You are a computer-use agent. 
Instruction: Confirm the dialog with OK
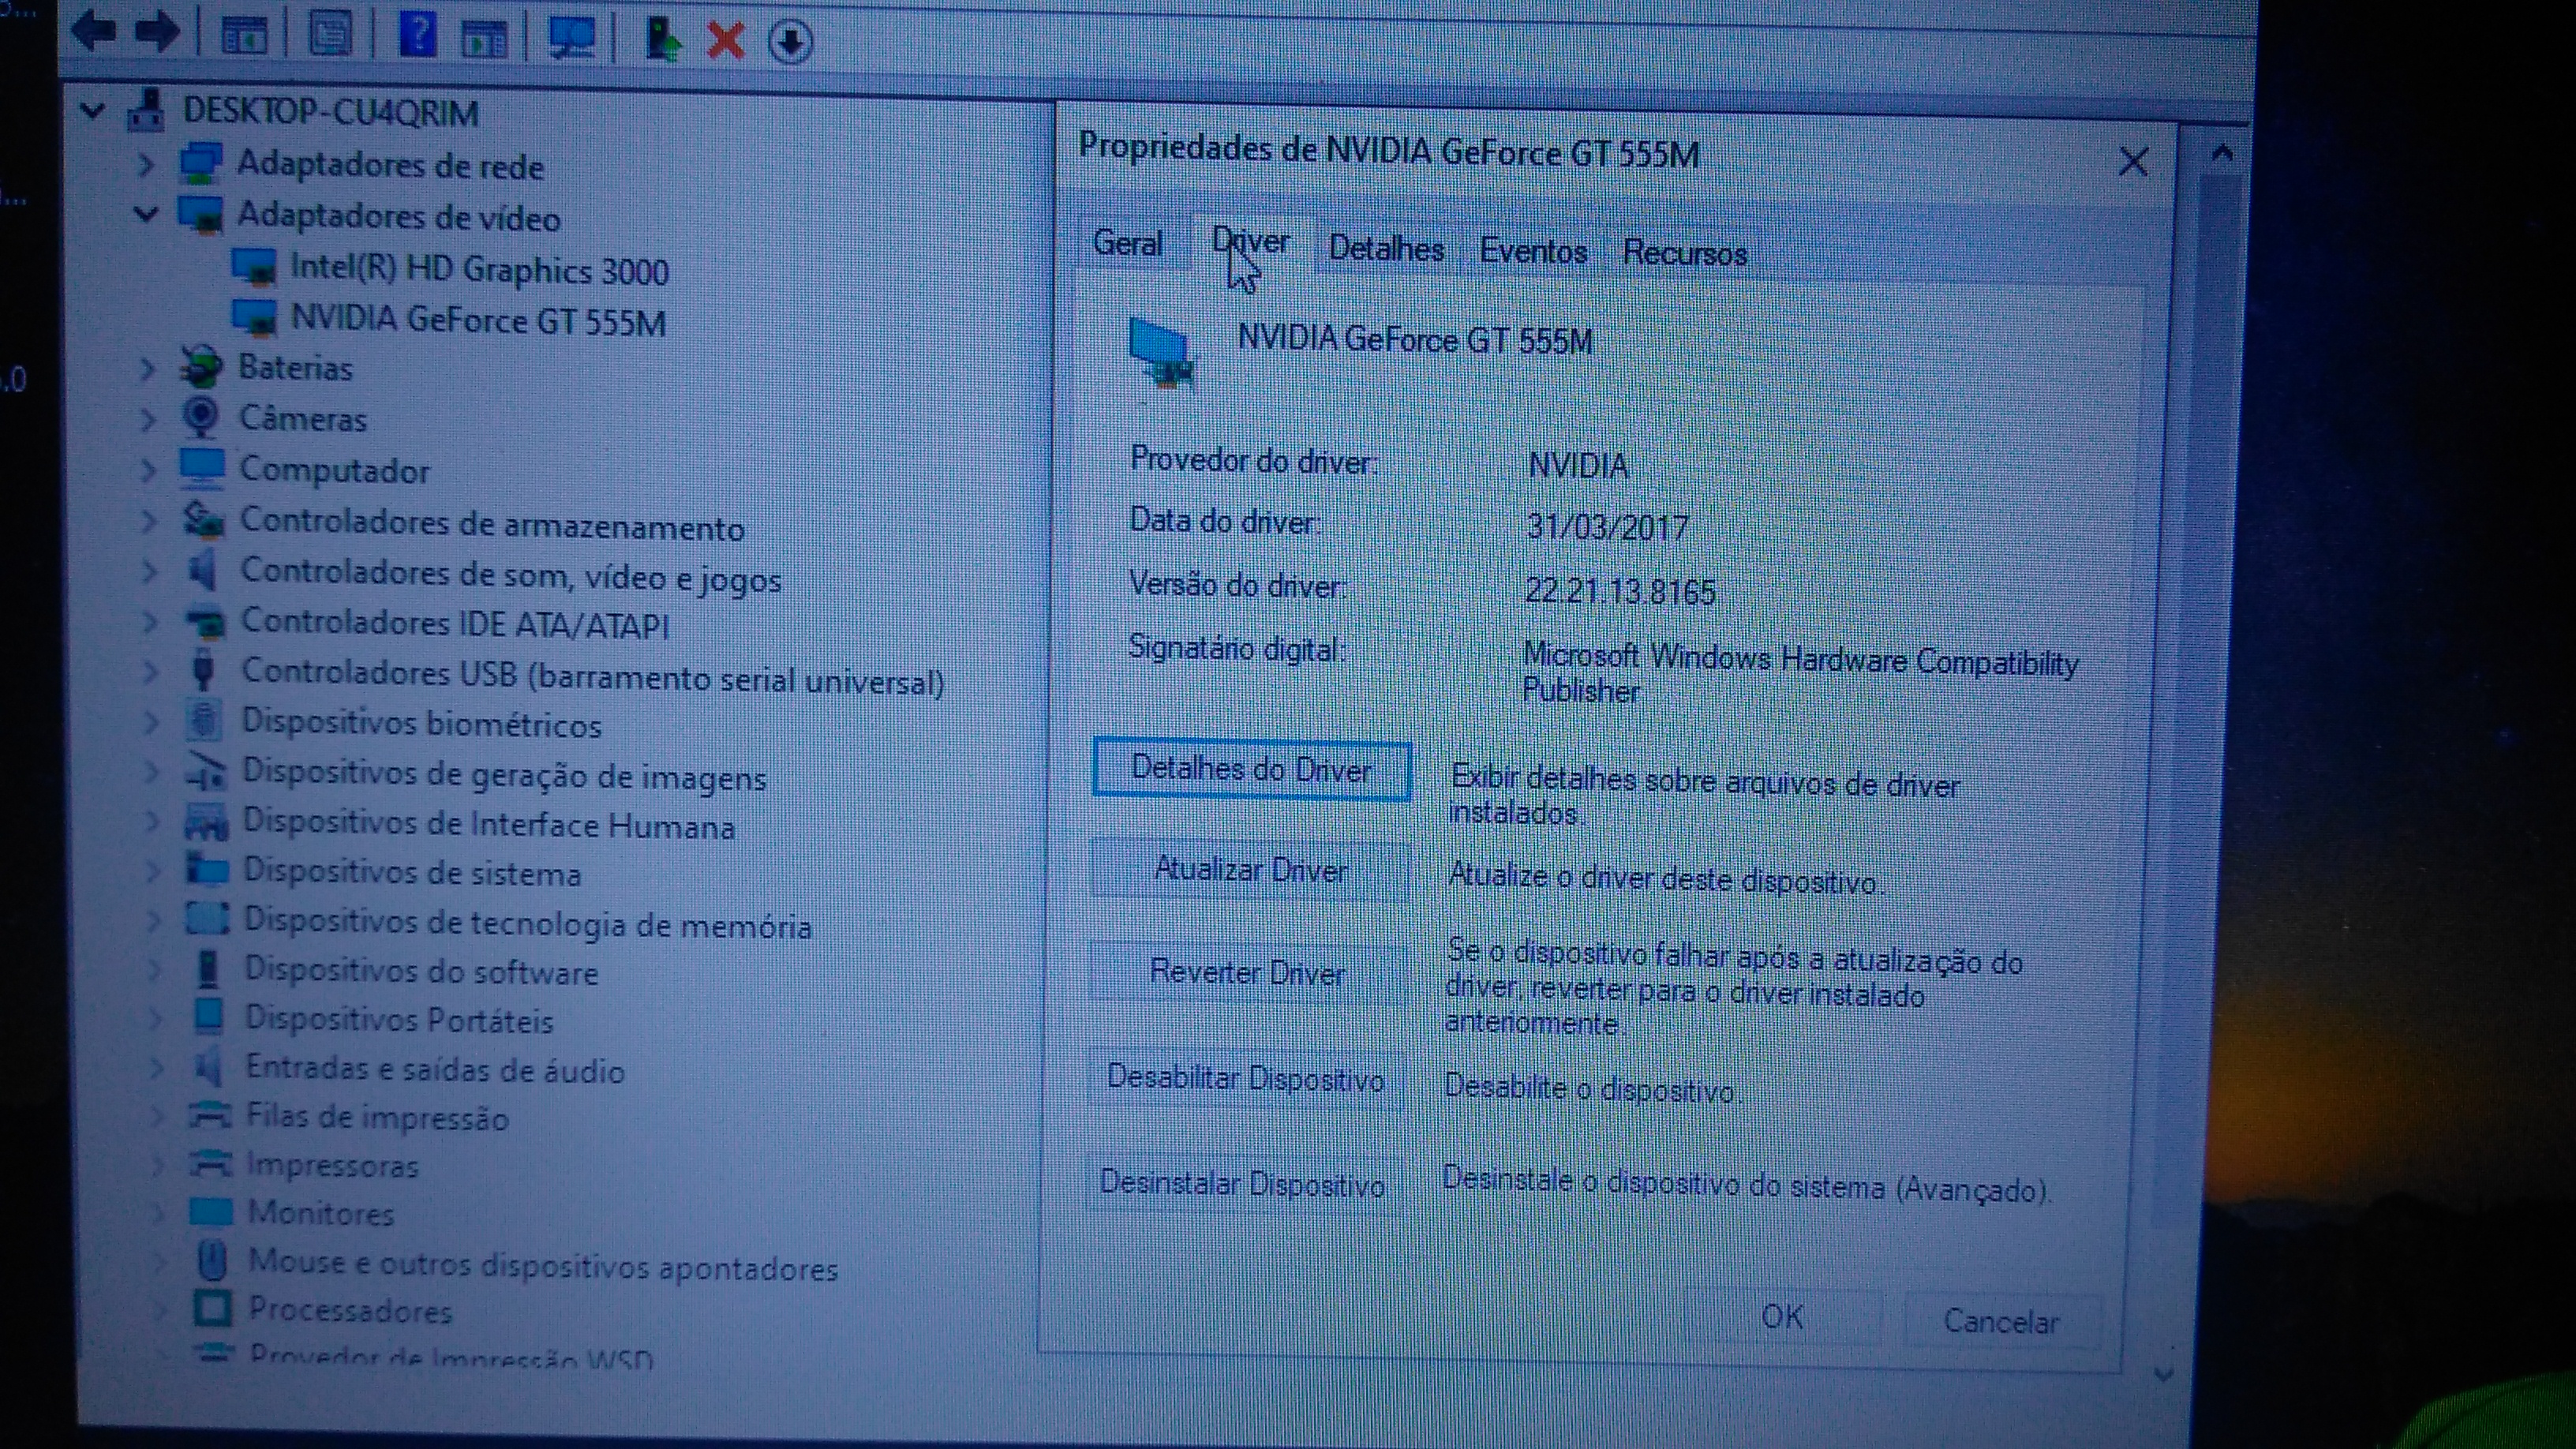(1782, 1317)
